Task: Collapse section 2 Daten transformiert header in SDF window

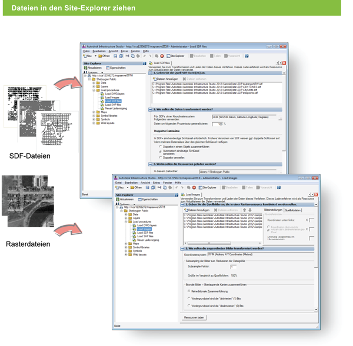Action: [151, 110]
